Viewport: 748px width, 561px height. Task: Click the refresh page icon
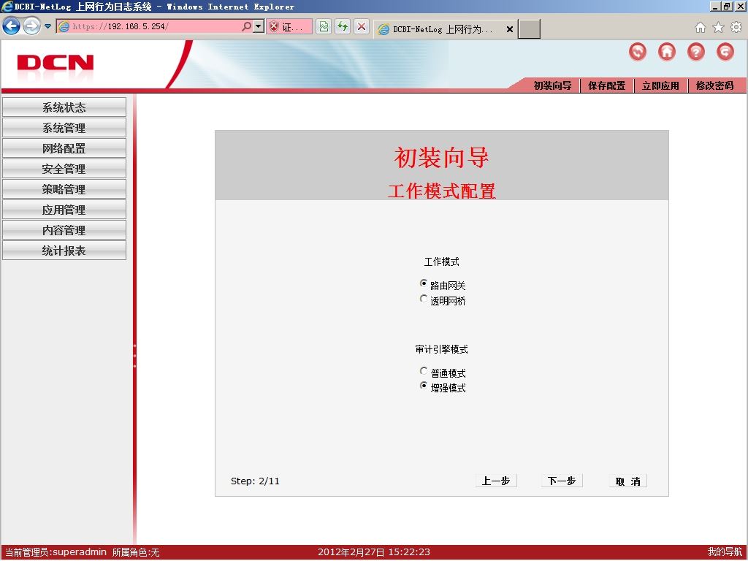pos(343,26)
